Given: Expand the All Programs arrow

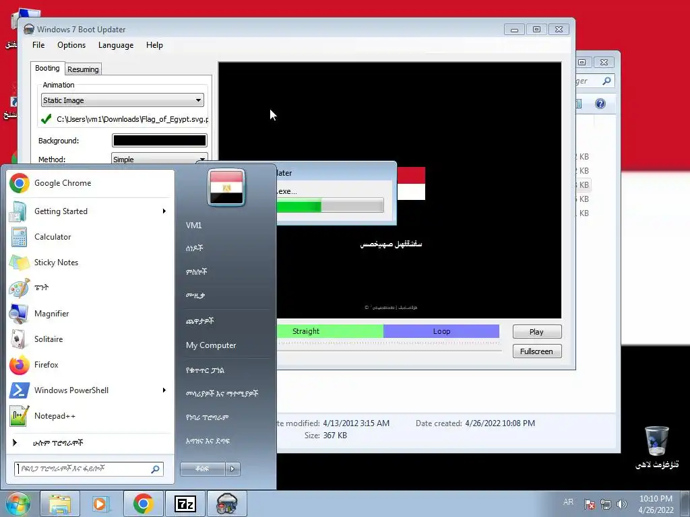Looking at the screenshot, I should coord(15,443).
